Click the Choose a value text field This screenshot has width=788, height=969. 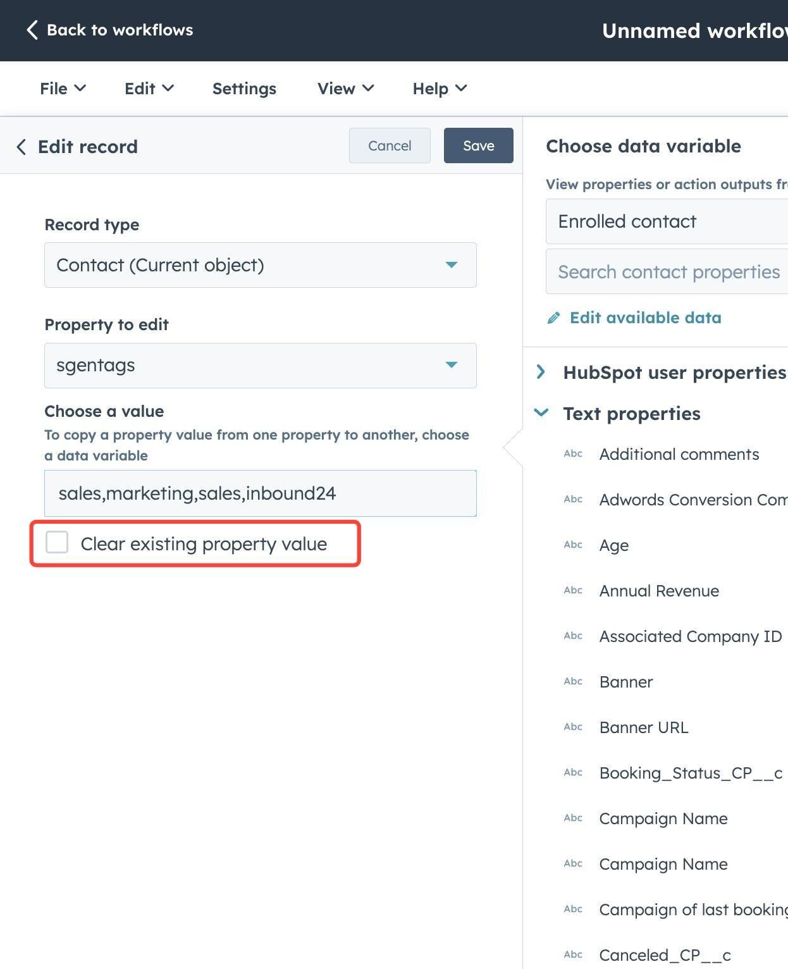coord(260,493)
